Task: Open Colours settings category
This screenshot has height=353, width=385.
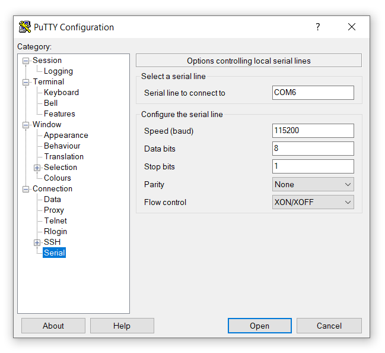Action: point(57,178)
